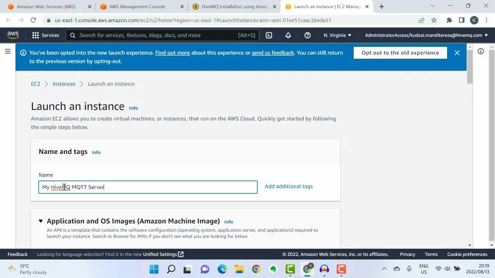Open Chrome three-dot menu

[486, 20]
